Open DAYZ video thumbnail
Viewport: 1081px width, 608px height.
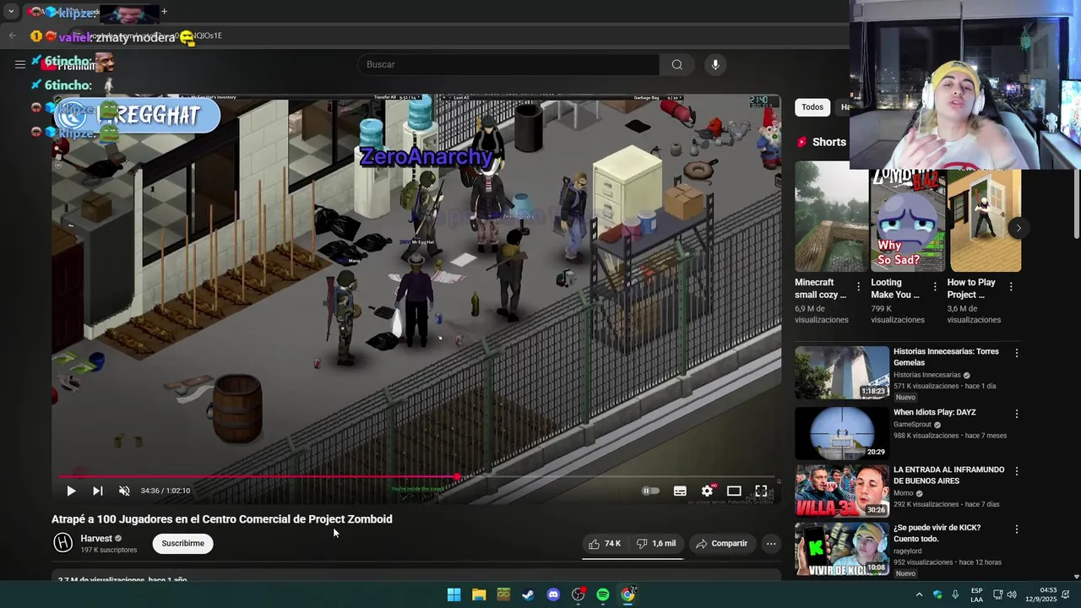pyautogui.click(x=842, y=433)
